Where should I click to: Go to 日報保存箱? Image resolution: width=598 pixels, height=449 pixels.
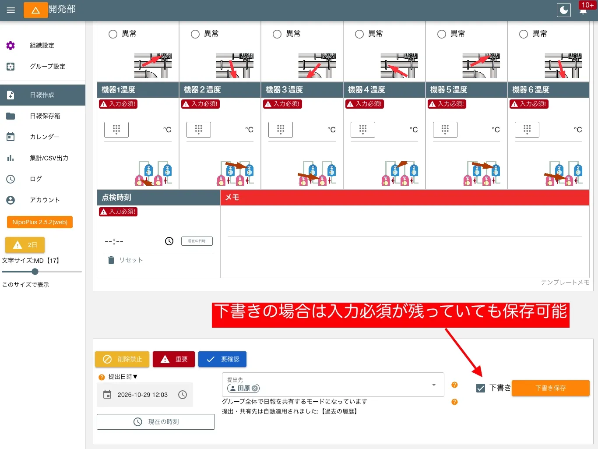pos(42,116)
